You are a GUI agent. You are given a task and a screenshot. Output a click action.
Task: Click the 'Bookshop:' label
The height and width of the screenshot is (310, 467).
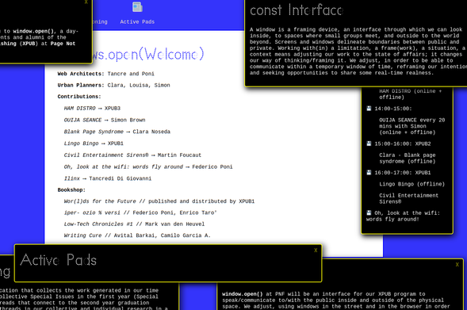71,190
